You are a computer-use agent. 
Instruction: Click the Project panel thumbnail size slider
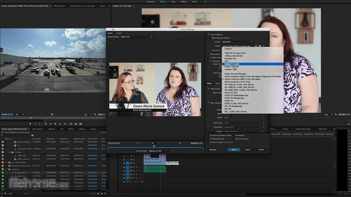pyautogui.click(x=11, y=194)
